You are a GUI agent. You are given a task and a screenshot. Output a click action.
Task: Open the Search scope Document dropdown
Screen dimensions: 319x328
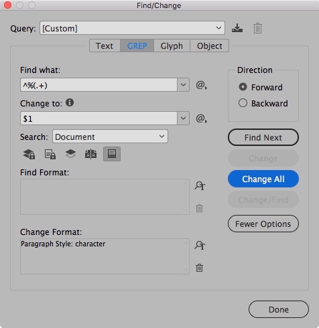coord(110,137)
